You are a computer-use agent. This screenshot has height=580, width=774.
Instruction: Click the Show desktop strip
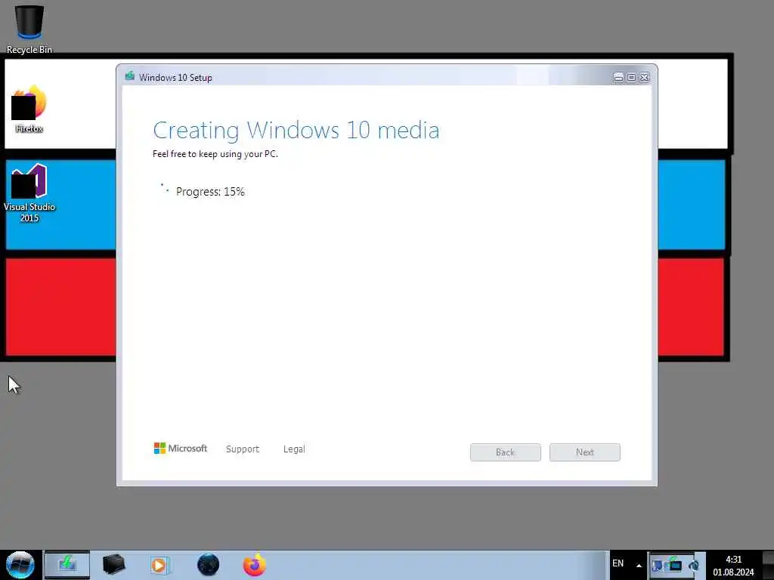pyautogui.click(x=768, y=565)
